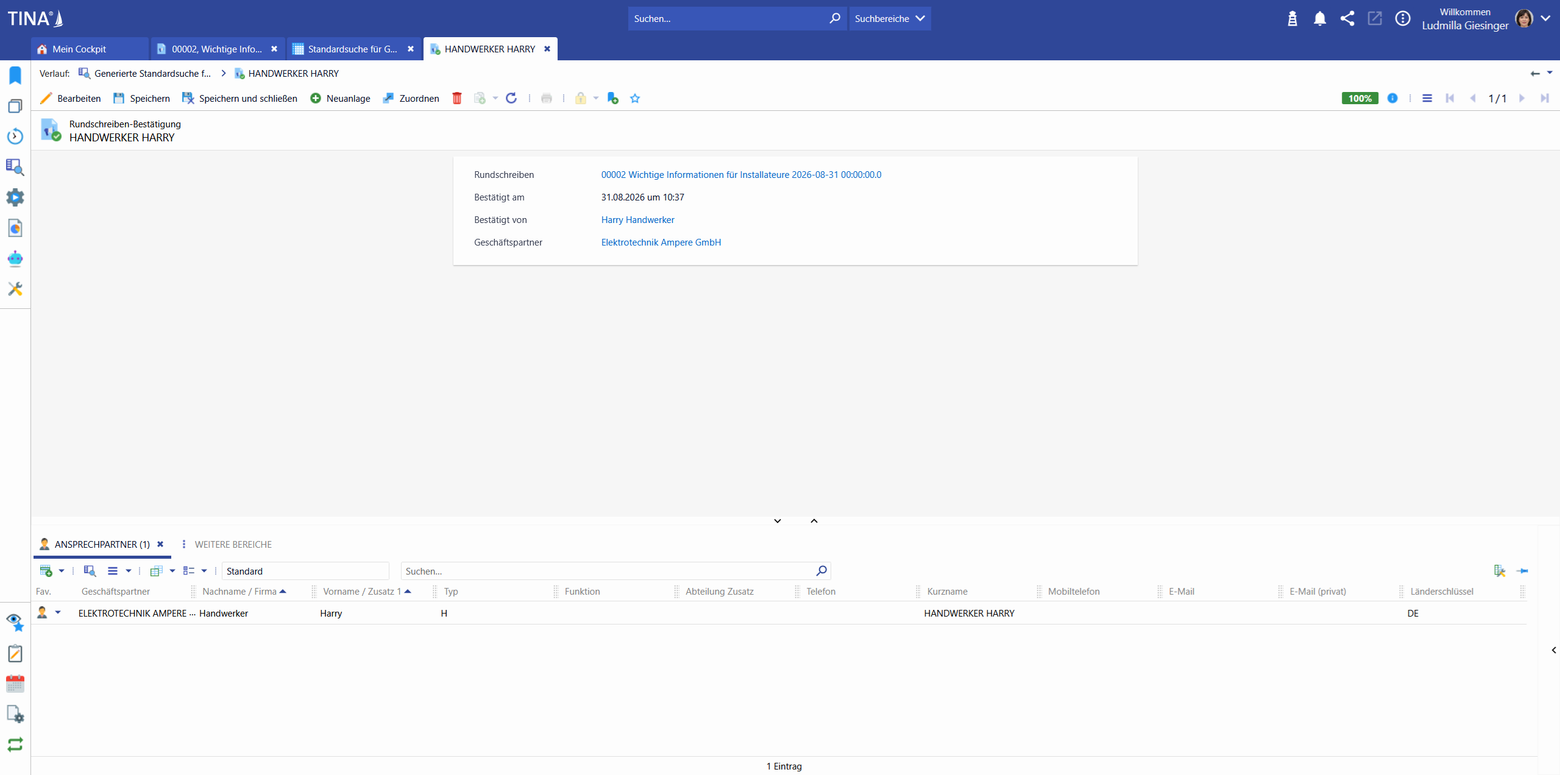Click the eye favorites icon in sidebar
This screenshot has width=1560, height=775.
pos(15,623)
